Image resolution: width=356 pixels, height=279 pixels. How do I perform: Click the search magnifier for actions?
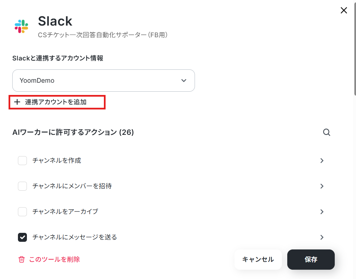pyautogui.click(x=326, y=132)
